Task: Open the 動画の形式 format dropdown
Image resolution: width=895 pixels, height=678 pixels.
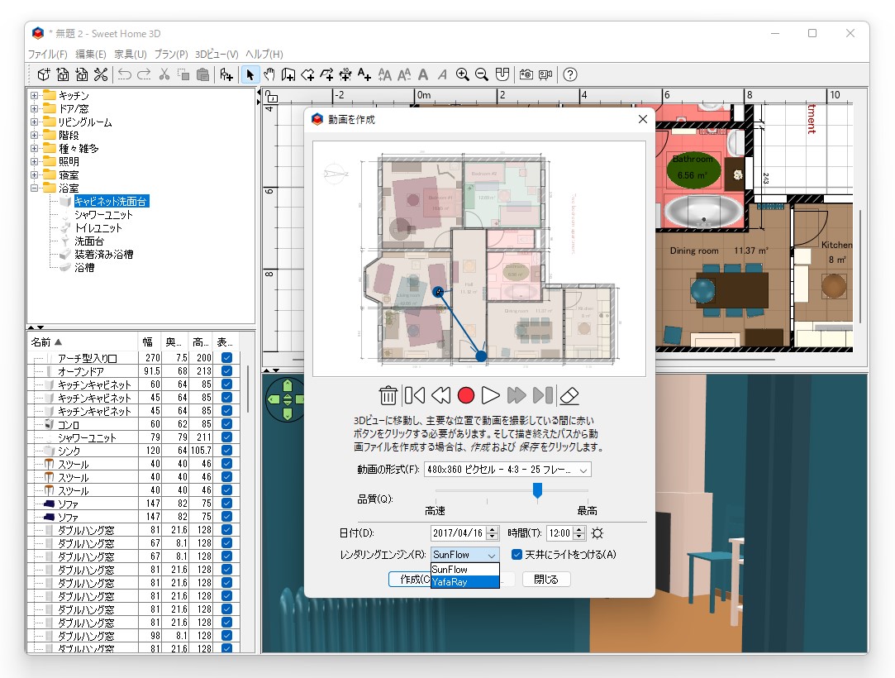Action: 507,470
